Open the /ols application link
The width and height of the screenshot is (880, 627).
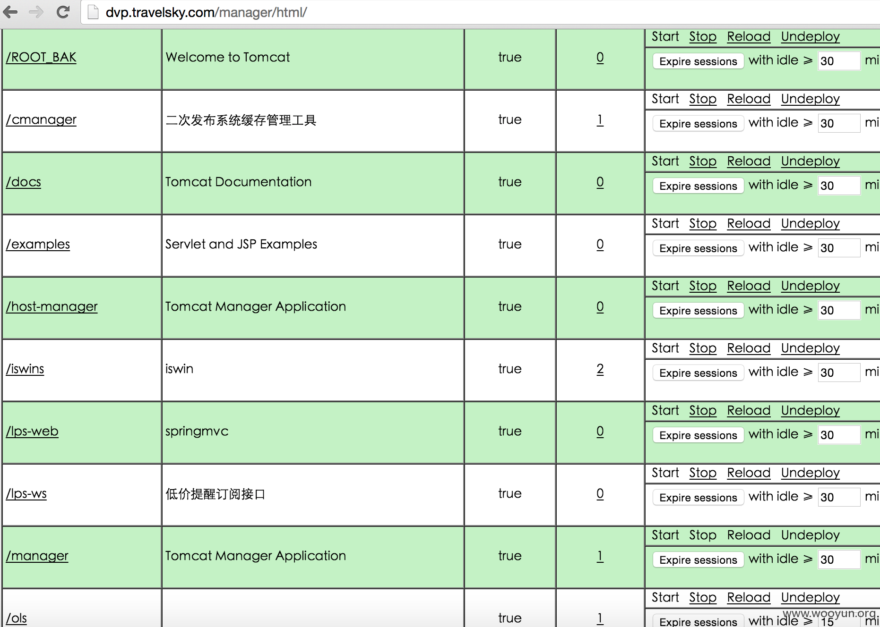(x=17, y=618)
